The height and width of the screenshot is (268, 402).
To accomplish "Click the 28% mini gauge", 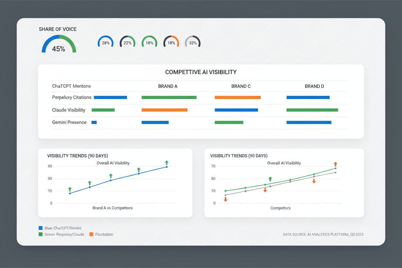I will coord(106,42).
